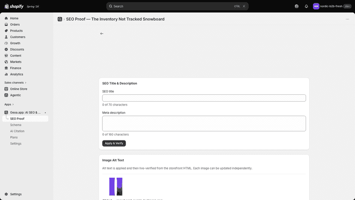The image size is (355, 200).
Task: Click into the Meta description box
Action: pyautogui.click(x=204, y=124)
